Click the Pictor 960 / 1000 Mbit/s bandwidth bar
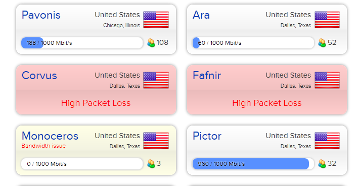Screen dimensions: 355x186 pos(253,164)
